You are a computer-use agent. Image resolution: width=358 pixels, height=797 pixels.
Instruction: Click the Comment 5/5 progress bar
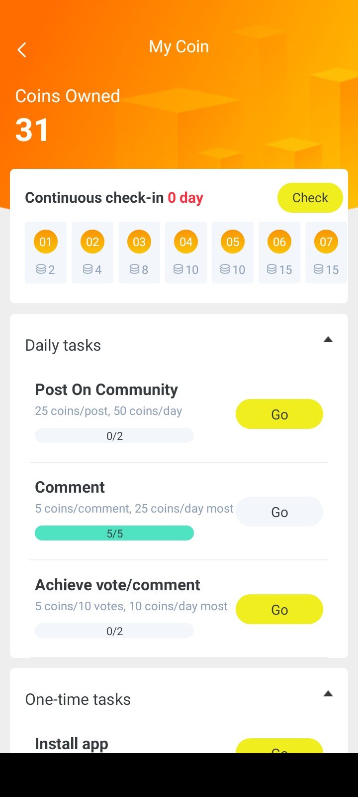[114, 533]
